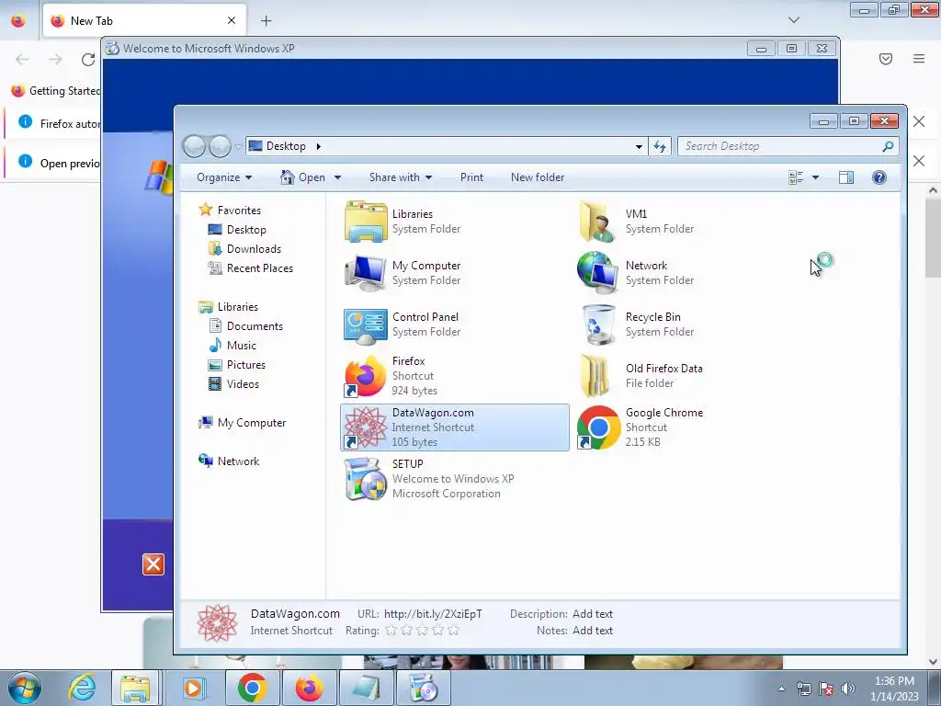Switch to Google Chrome on taskbar
The height and width of the screenshot is (706, 941).
pyautogui.click(x=252, y=688)
